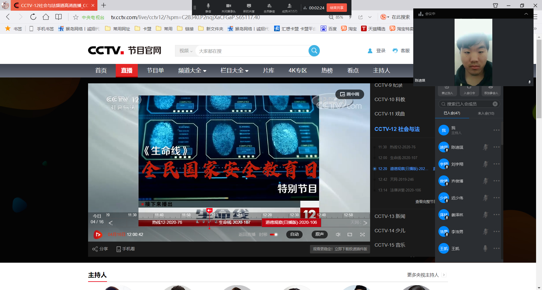The height and width of the screenshot is (290, 542).
Task: Open 节目单 in the navigation bar
Action: pos(155,71)
